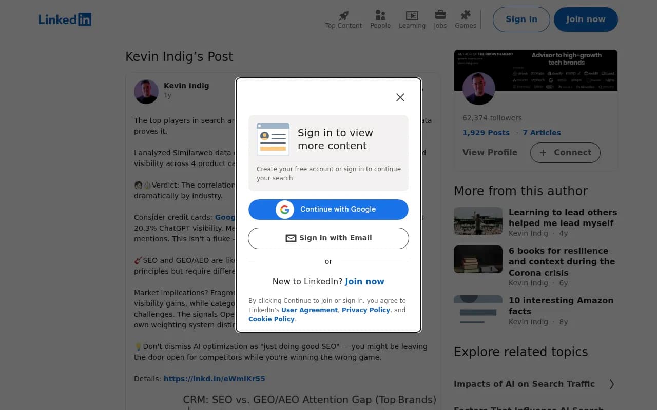Open the People nav item
Image resolution: width=657 pixels, height=410 pixels.
pos(380,19)
